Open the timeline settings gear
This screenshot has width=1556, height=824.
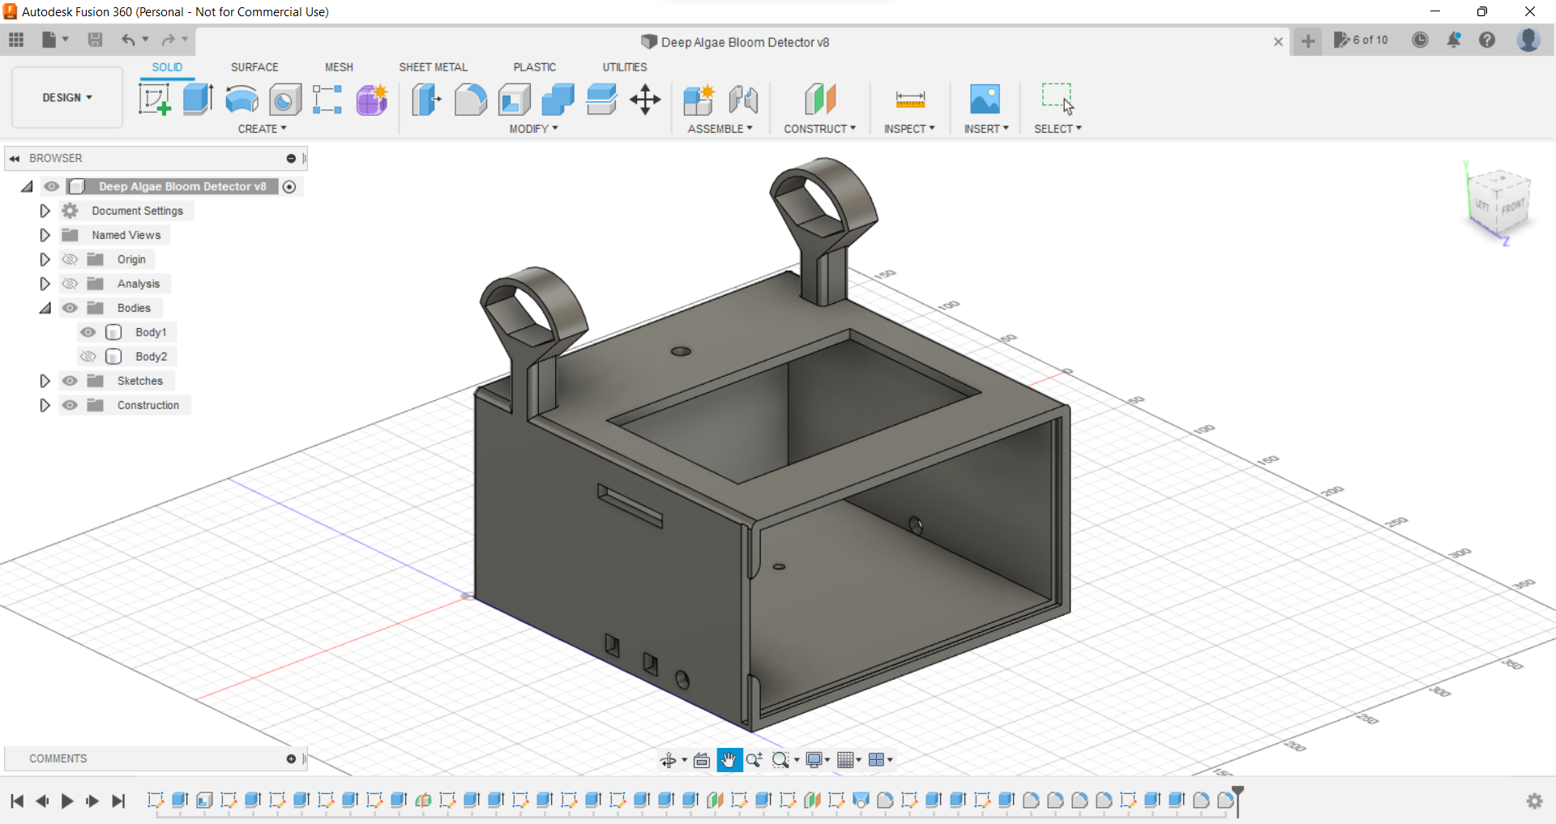(x=1534, y=801)
